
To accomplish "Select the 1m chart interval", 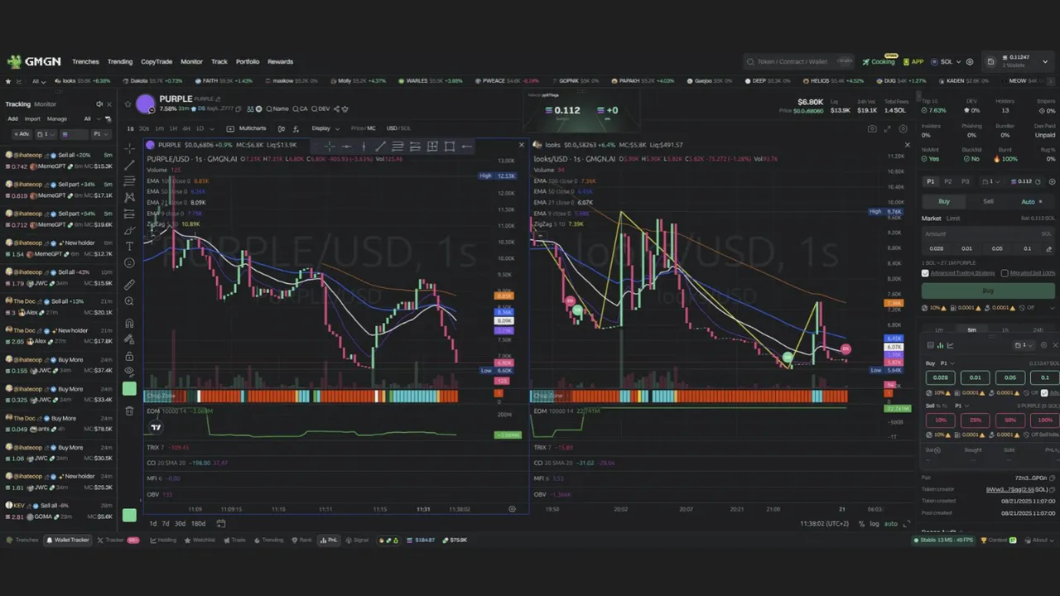I will pos(159,128).
